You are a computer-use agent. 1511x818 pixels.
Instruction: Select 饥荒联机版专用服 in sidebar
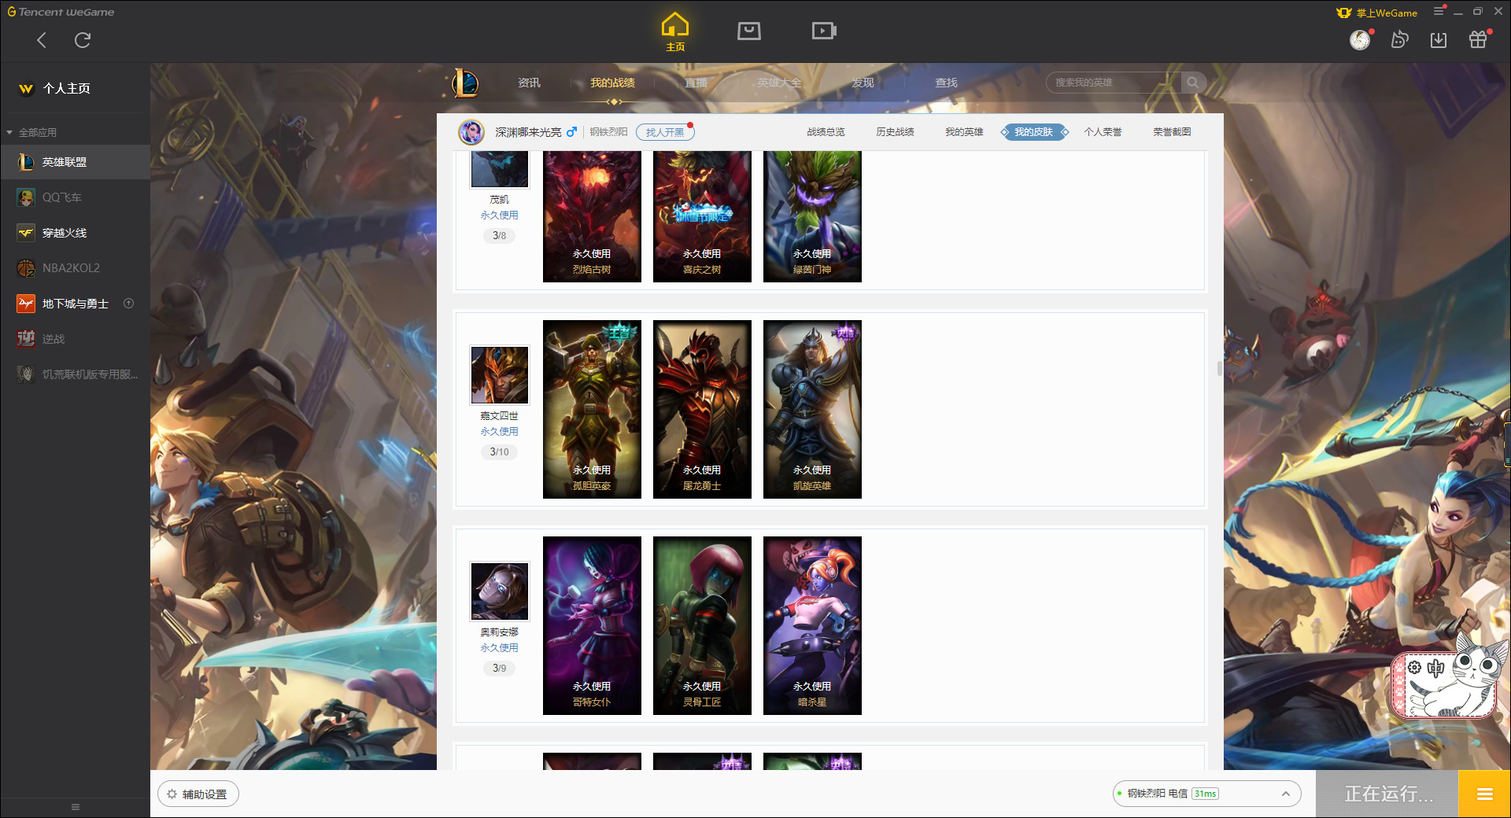point(75,374)
